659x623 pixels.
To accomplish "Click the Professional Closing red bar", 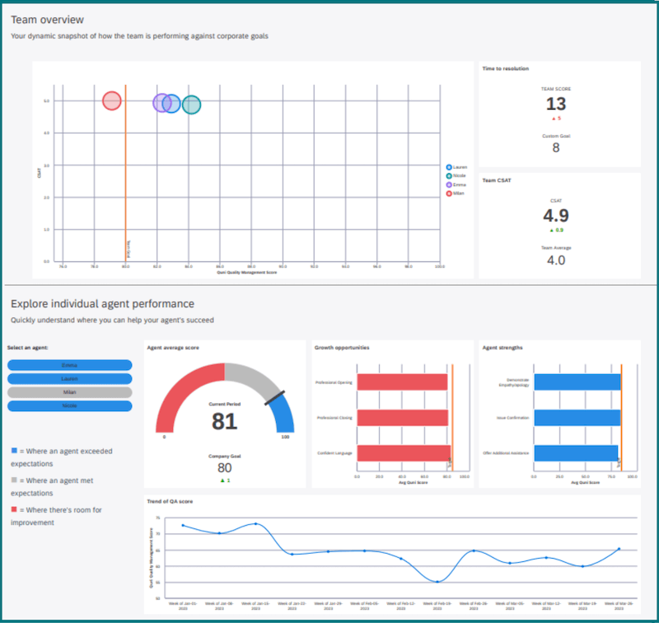I will coord(403,418).
